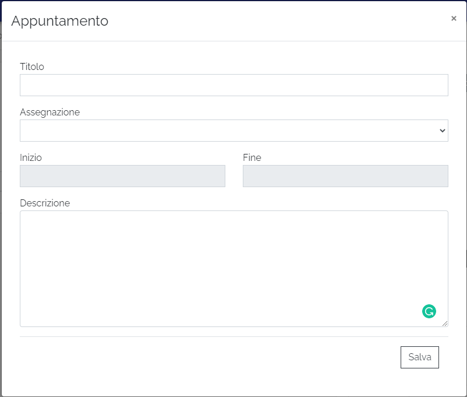Click the Titolo field label
The image size is (467, 397).
point(32,66)
